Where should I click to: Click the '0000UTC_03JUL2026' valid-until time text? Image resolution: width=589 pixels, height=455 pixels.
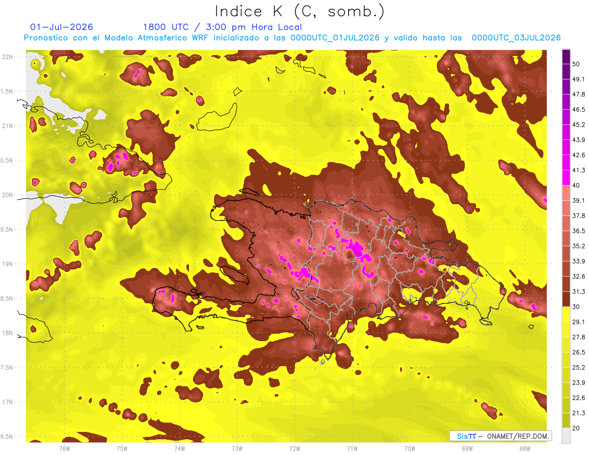[x=516, y=38]
